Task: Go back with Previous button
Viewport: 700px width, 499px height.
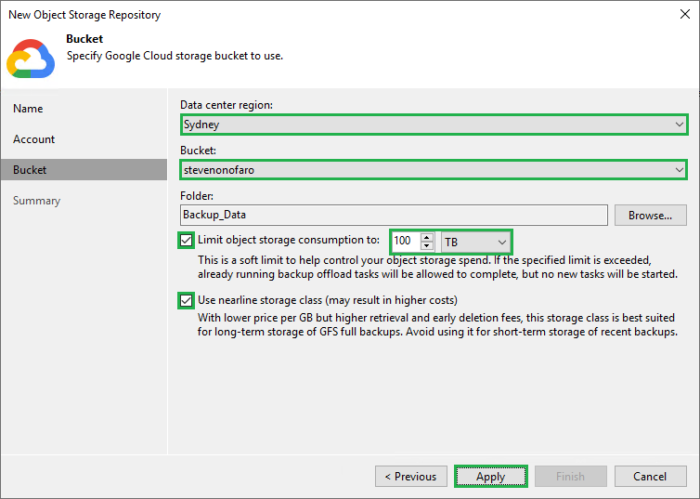Action: (410, 477)
